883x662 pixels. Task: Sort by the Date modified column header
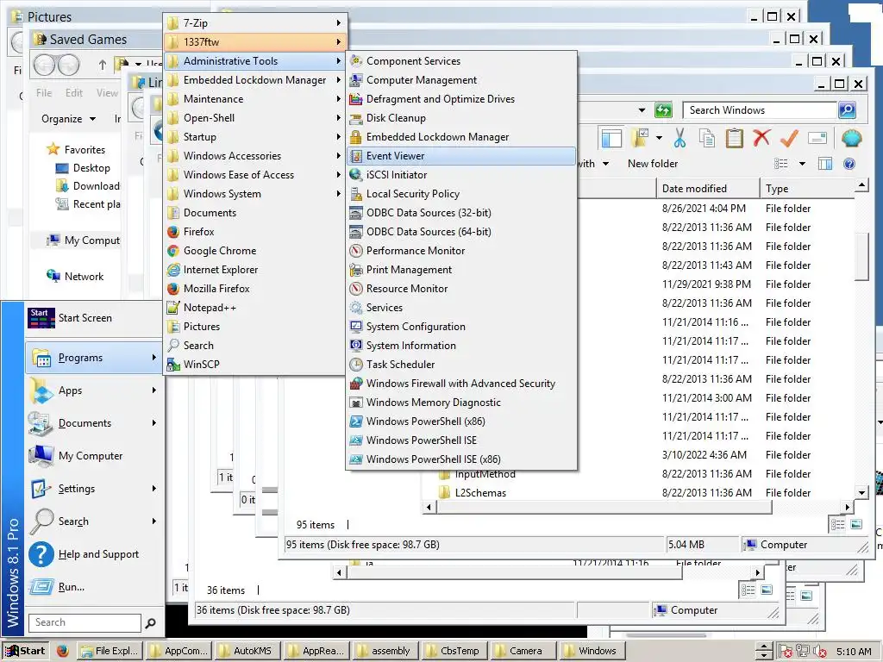pyautogui.click(x=708, y=189)
